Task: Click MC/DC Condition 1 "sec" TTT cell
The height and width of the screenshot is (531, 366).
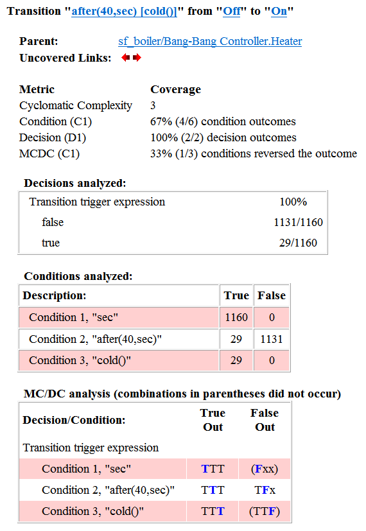Action: 213,469
